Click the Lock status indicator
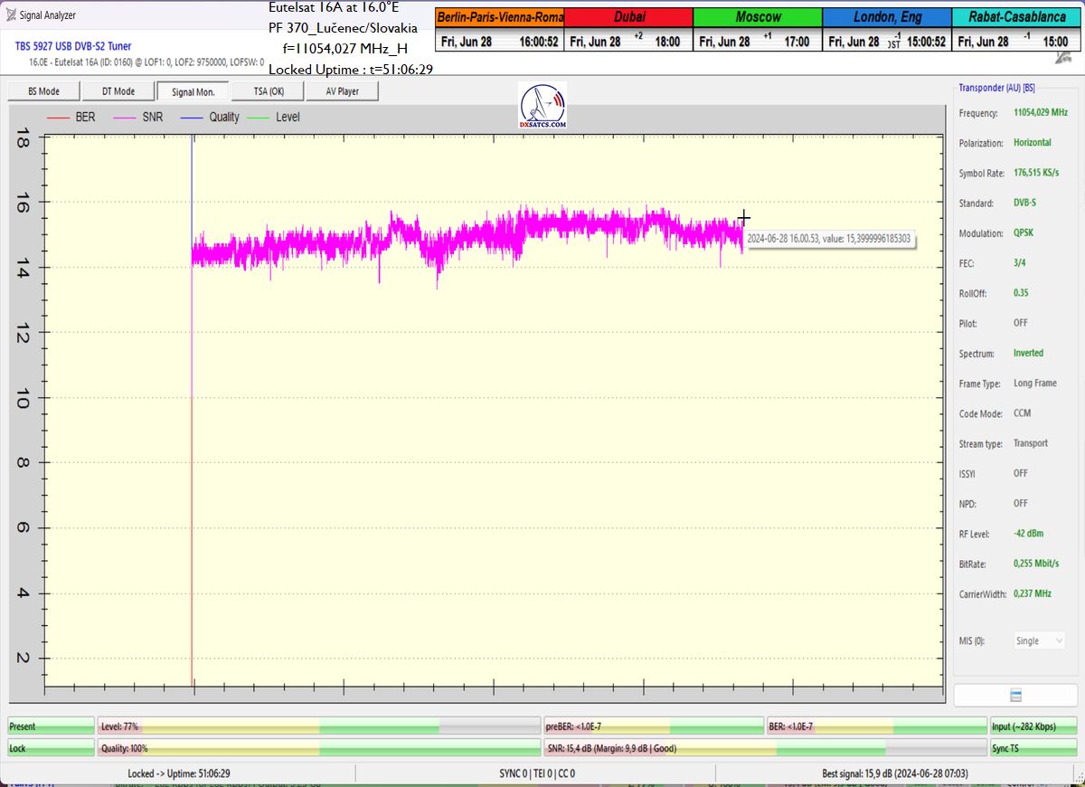 click(51, 748)
